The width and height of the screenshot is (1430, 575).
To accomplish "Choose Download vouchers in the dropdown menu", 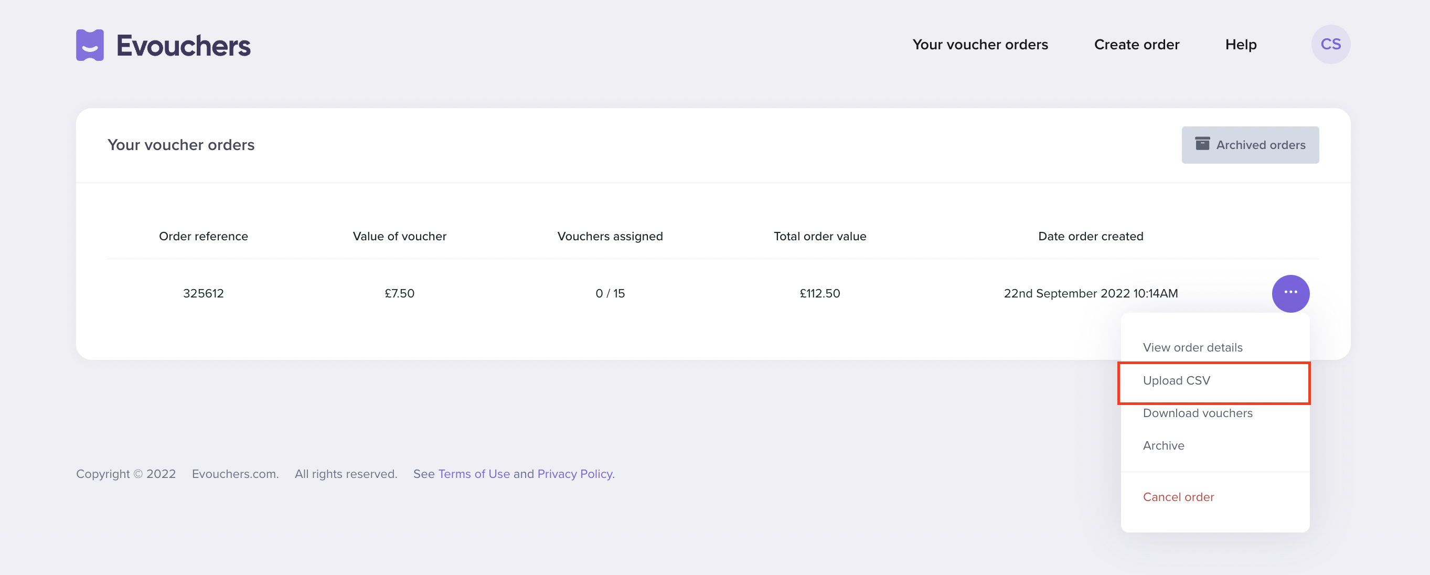I will click(x=1198, y=413).
